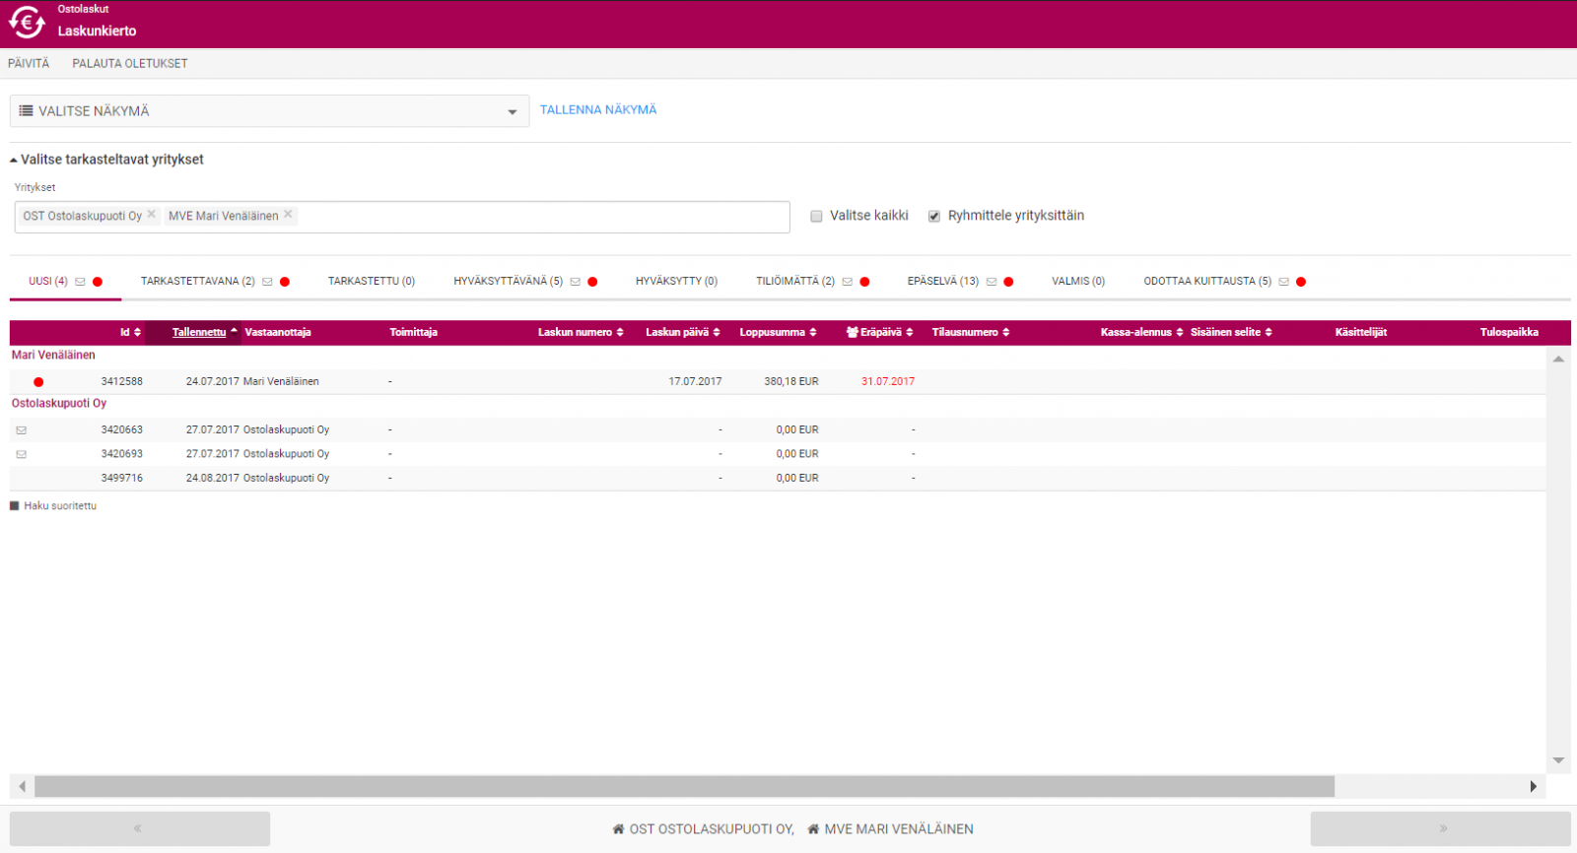Click inside the Yritykset input field
This screenshot has height=853, width=1577.
542,217
